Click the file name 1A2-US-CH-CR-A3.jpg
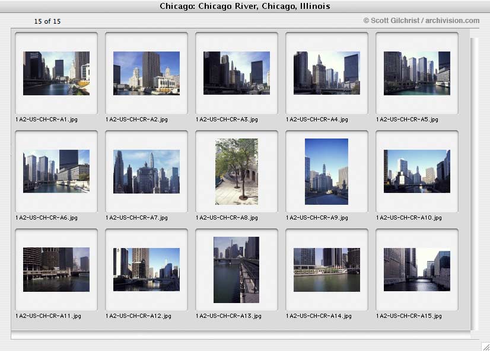 (x=227, y=120)
